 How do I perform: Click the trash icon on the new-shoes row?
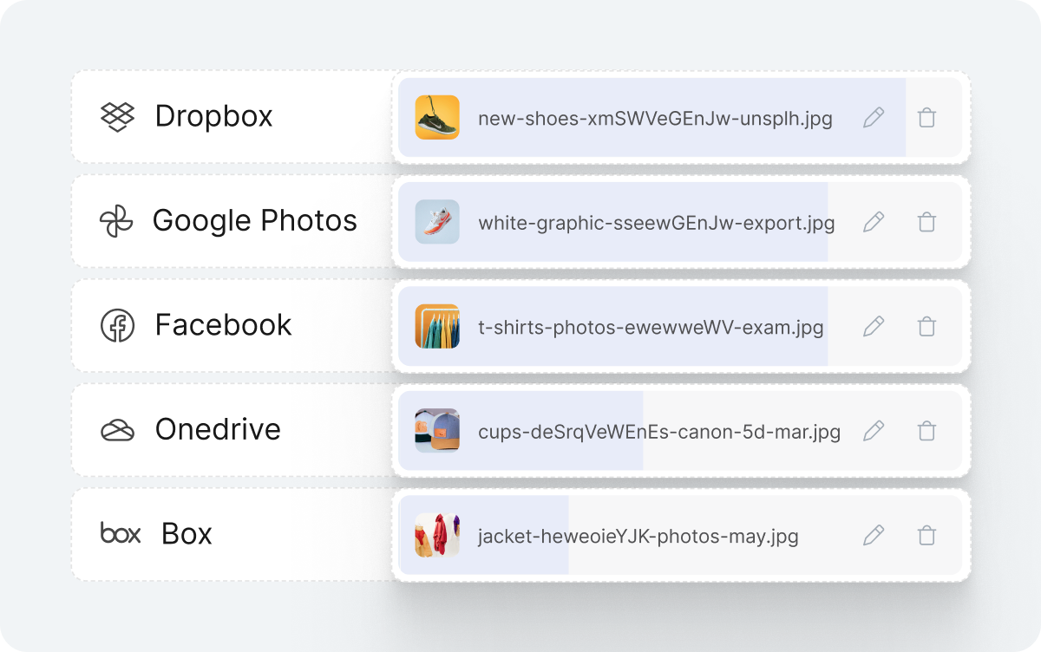(x=926, y=117)
